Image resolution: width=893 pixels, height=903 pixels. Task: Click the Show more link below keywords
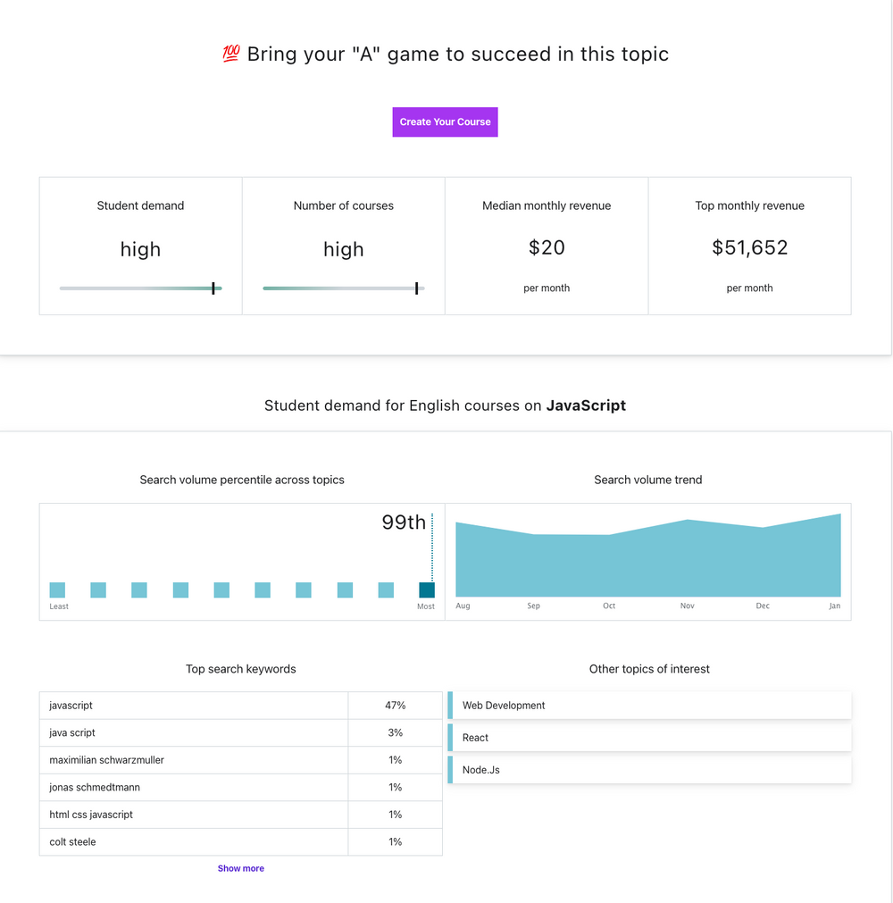tap(240, 867)
